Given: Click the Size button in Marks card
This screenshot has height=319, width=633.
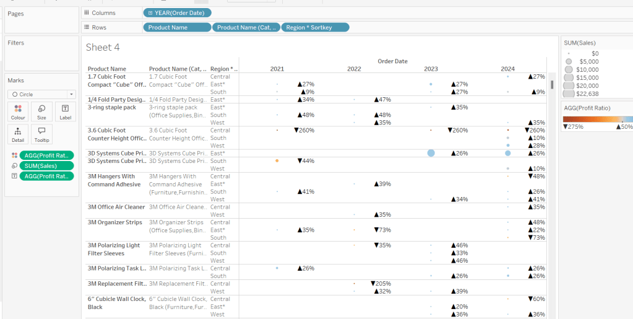Looking at the screenshot, I should (41, 111).
